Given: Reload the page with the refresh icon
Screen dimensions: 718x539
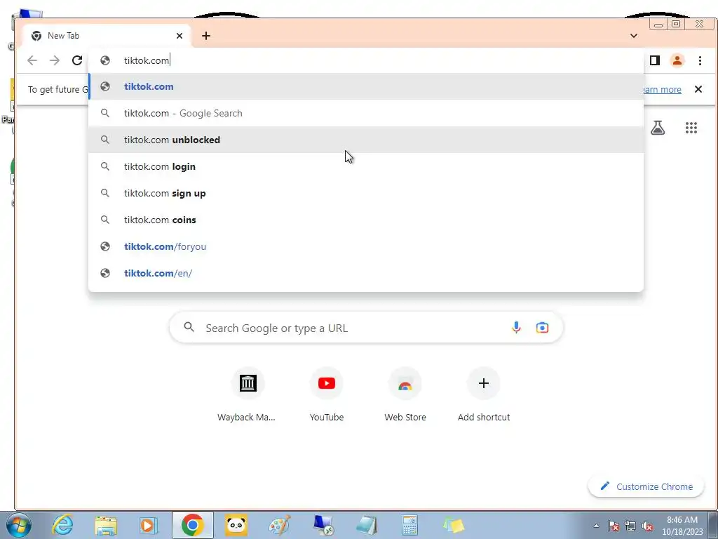Looking at the screenshot, I should point(77,60).
